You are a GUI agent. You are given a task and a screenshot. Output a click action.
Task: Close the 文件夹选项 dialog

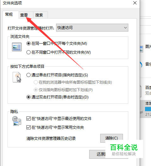pyautogui.click(x=135, y=3)
